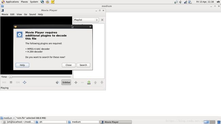
Task: Click the system tray volume icon
Action: coord(181,2)
